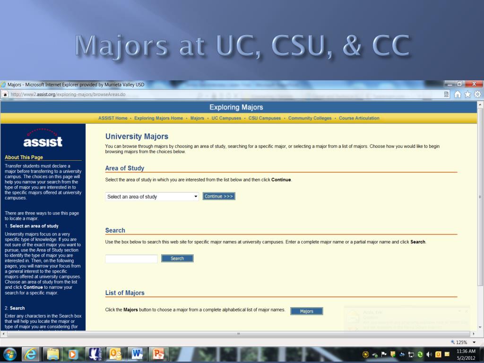This screenshot has height=363, width=484.
Task: Click the yellow circular tray icon
Action: click(366, 354)
